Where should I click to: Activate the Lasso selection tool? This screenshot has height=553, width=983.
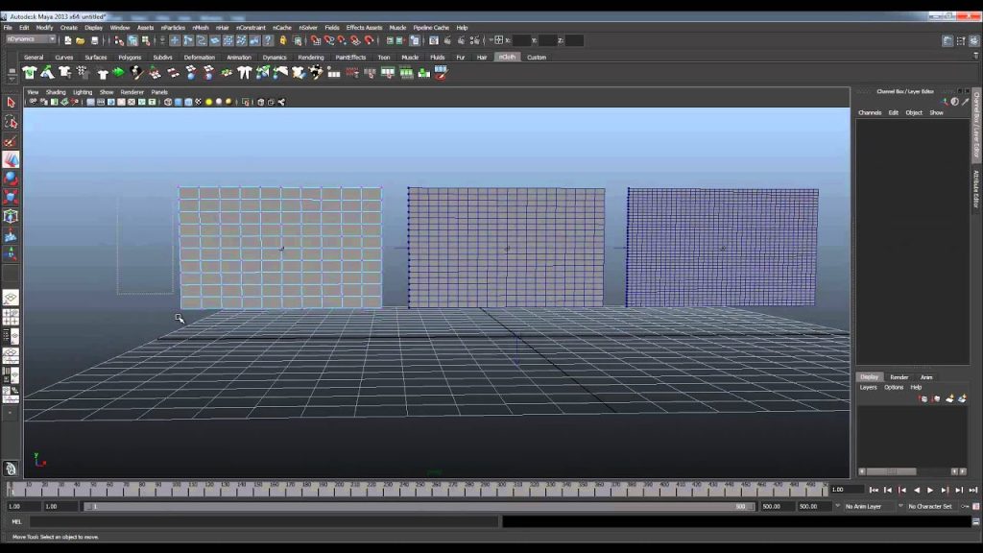point(11,121)
